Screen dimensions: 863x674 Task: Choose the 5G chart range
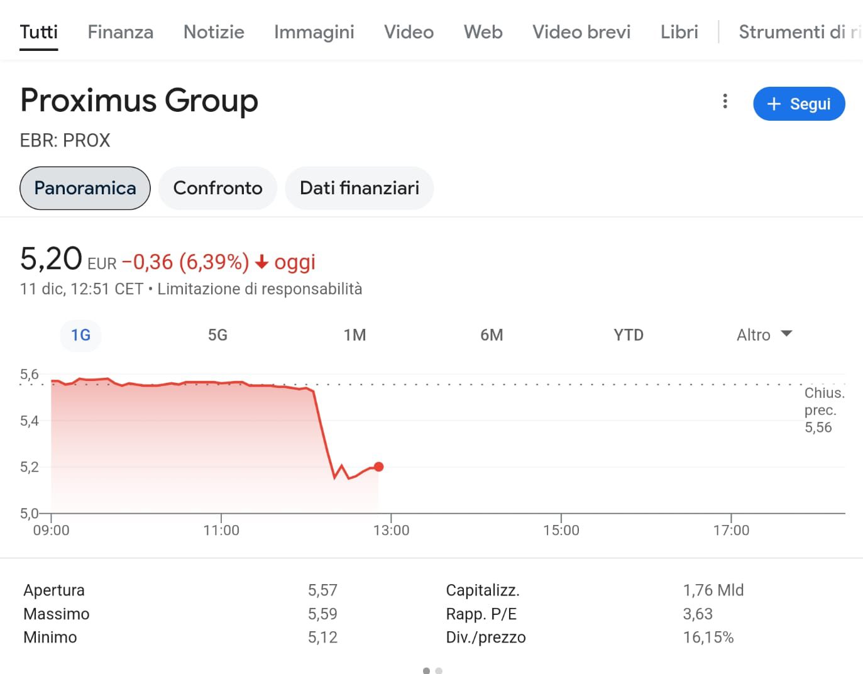coord(217,334)
